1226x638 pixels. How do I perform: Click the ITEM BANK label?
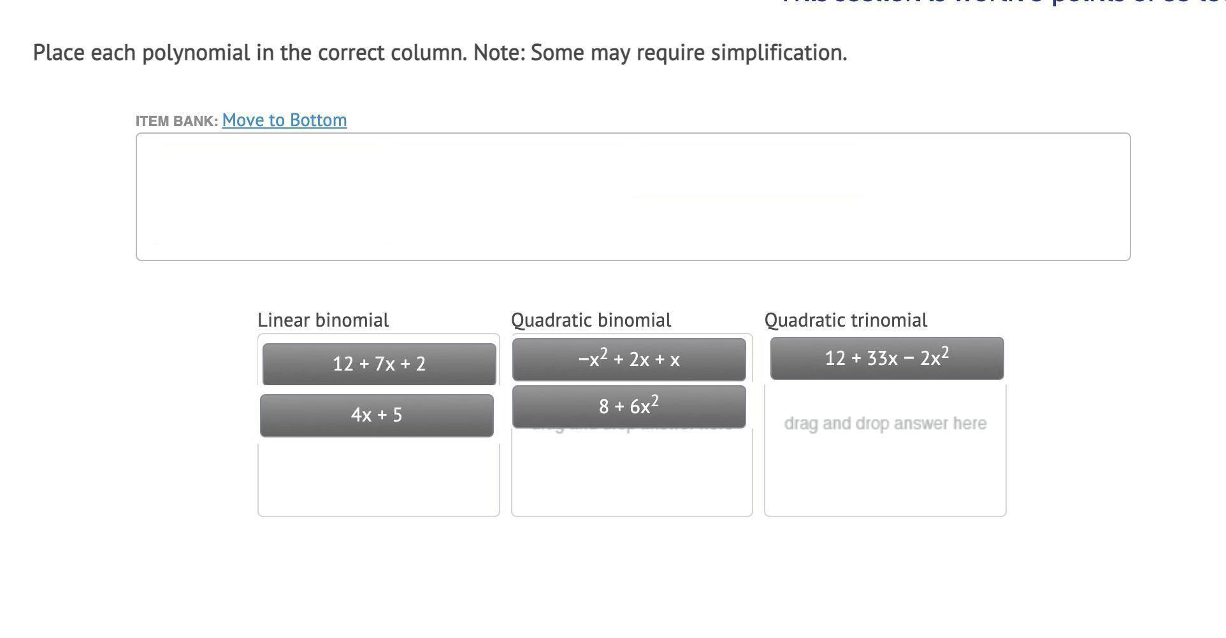[x=177, y=121]
